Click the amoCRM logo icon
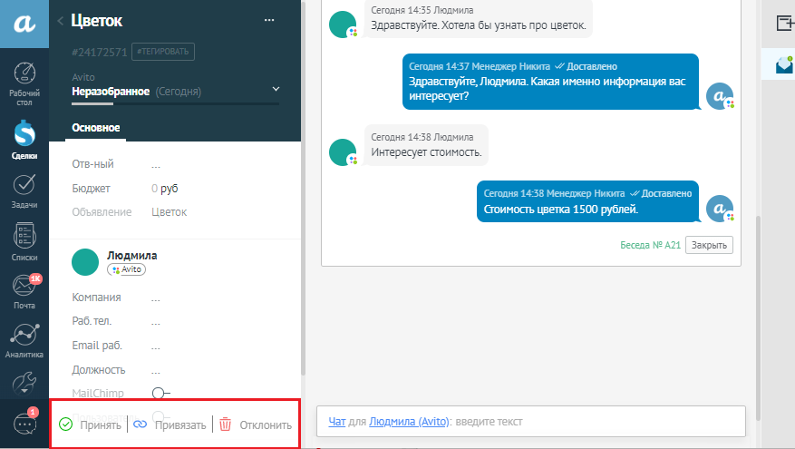The height and width of the screenshot is (449, 795). [24, 26]
